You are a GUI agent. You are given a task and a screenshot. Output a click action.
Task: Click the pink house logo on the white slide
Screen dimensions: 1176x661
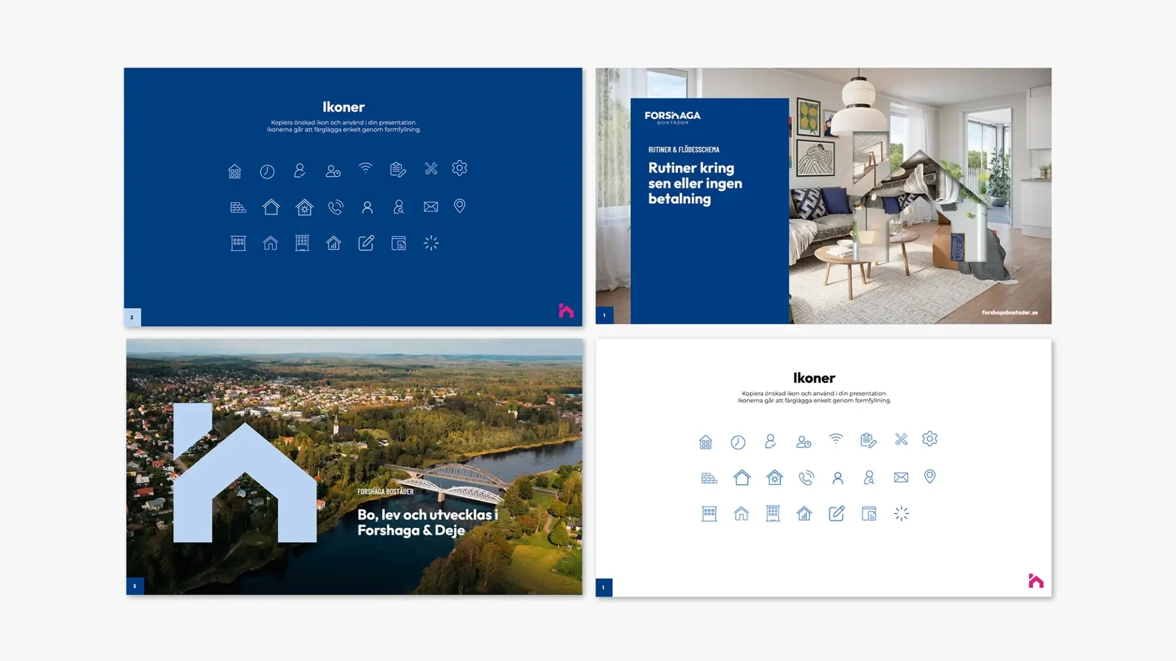tap(1036, 581)
